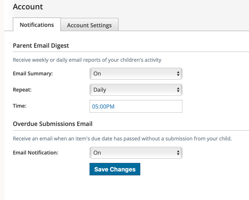Viewport: 249px width, 200px height.
Task: Click the Account page title
Action: tap(28, 7)
